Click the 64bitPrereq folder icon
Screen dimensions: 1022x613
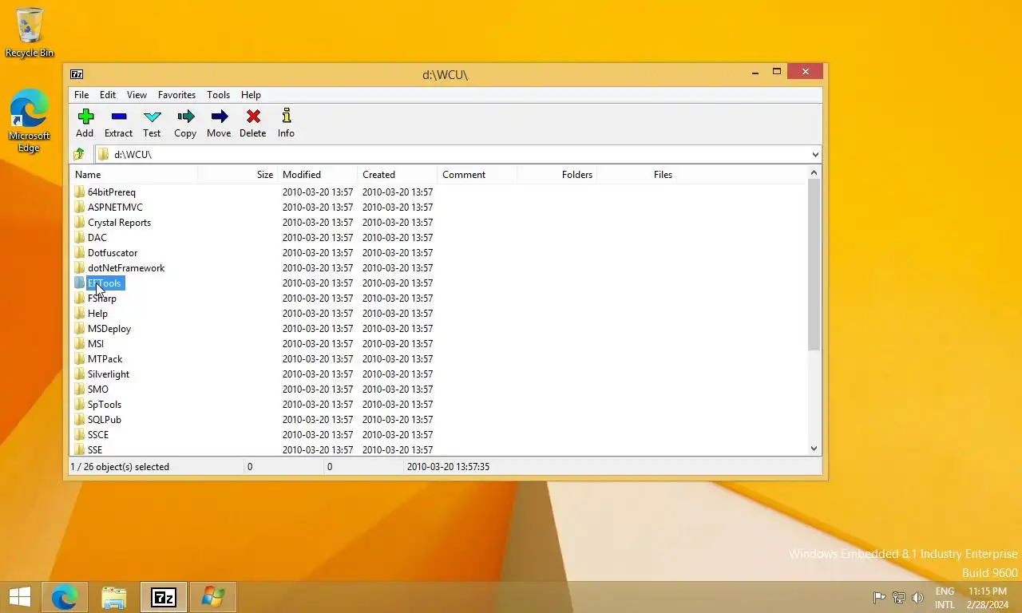coord(79,192)
